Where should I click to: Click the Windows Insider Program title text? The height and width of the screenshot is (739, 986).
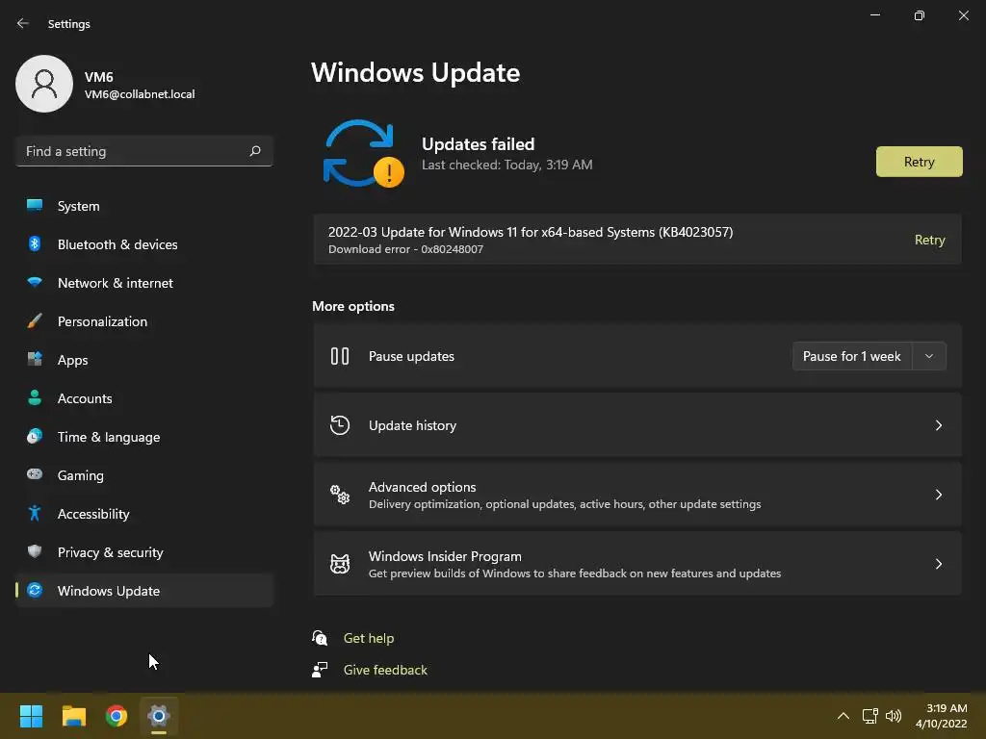coord(445,556)
